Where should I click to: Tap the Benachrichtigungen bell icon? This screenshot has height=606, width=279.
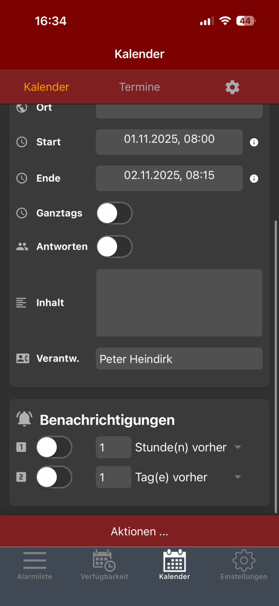click(x=24, y=419)
